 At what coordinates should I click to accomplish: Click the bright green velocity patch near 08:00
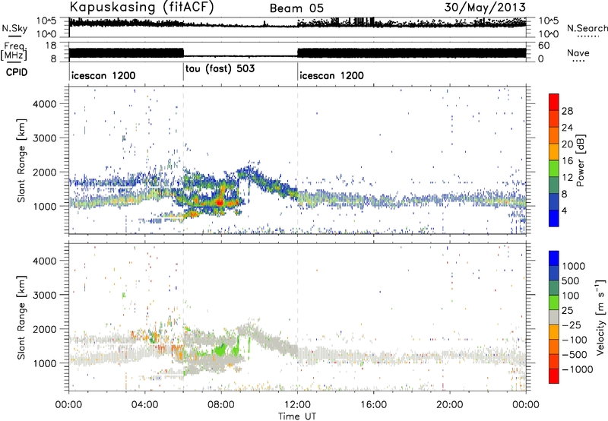pos(220,350)
